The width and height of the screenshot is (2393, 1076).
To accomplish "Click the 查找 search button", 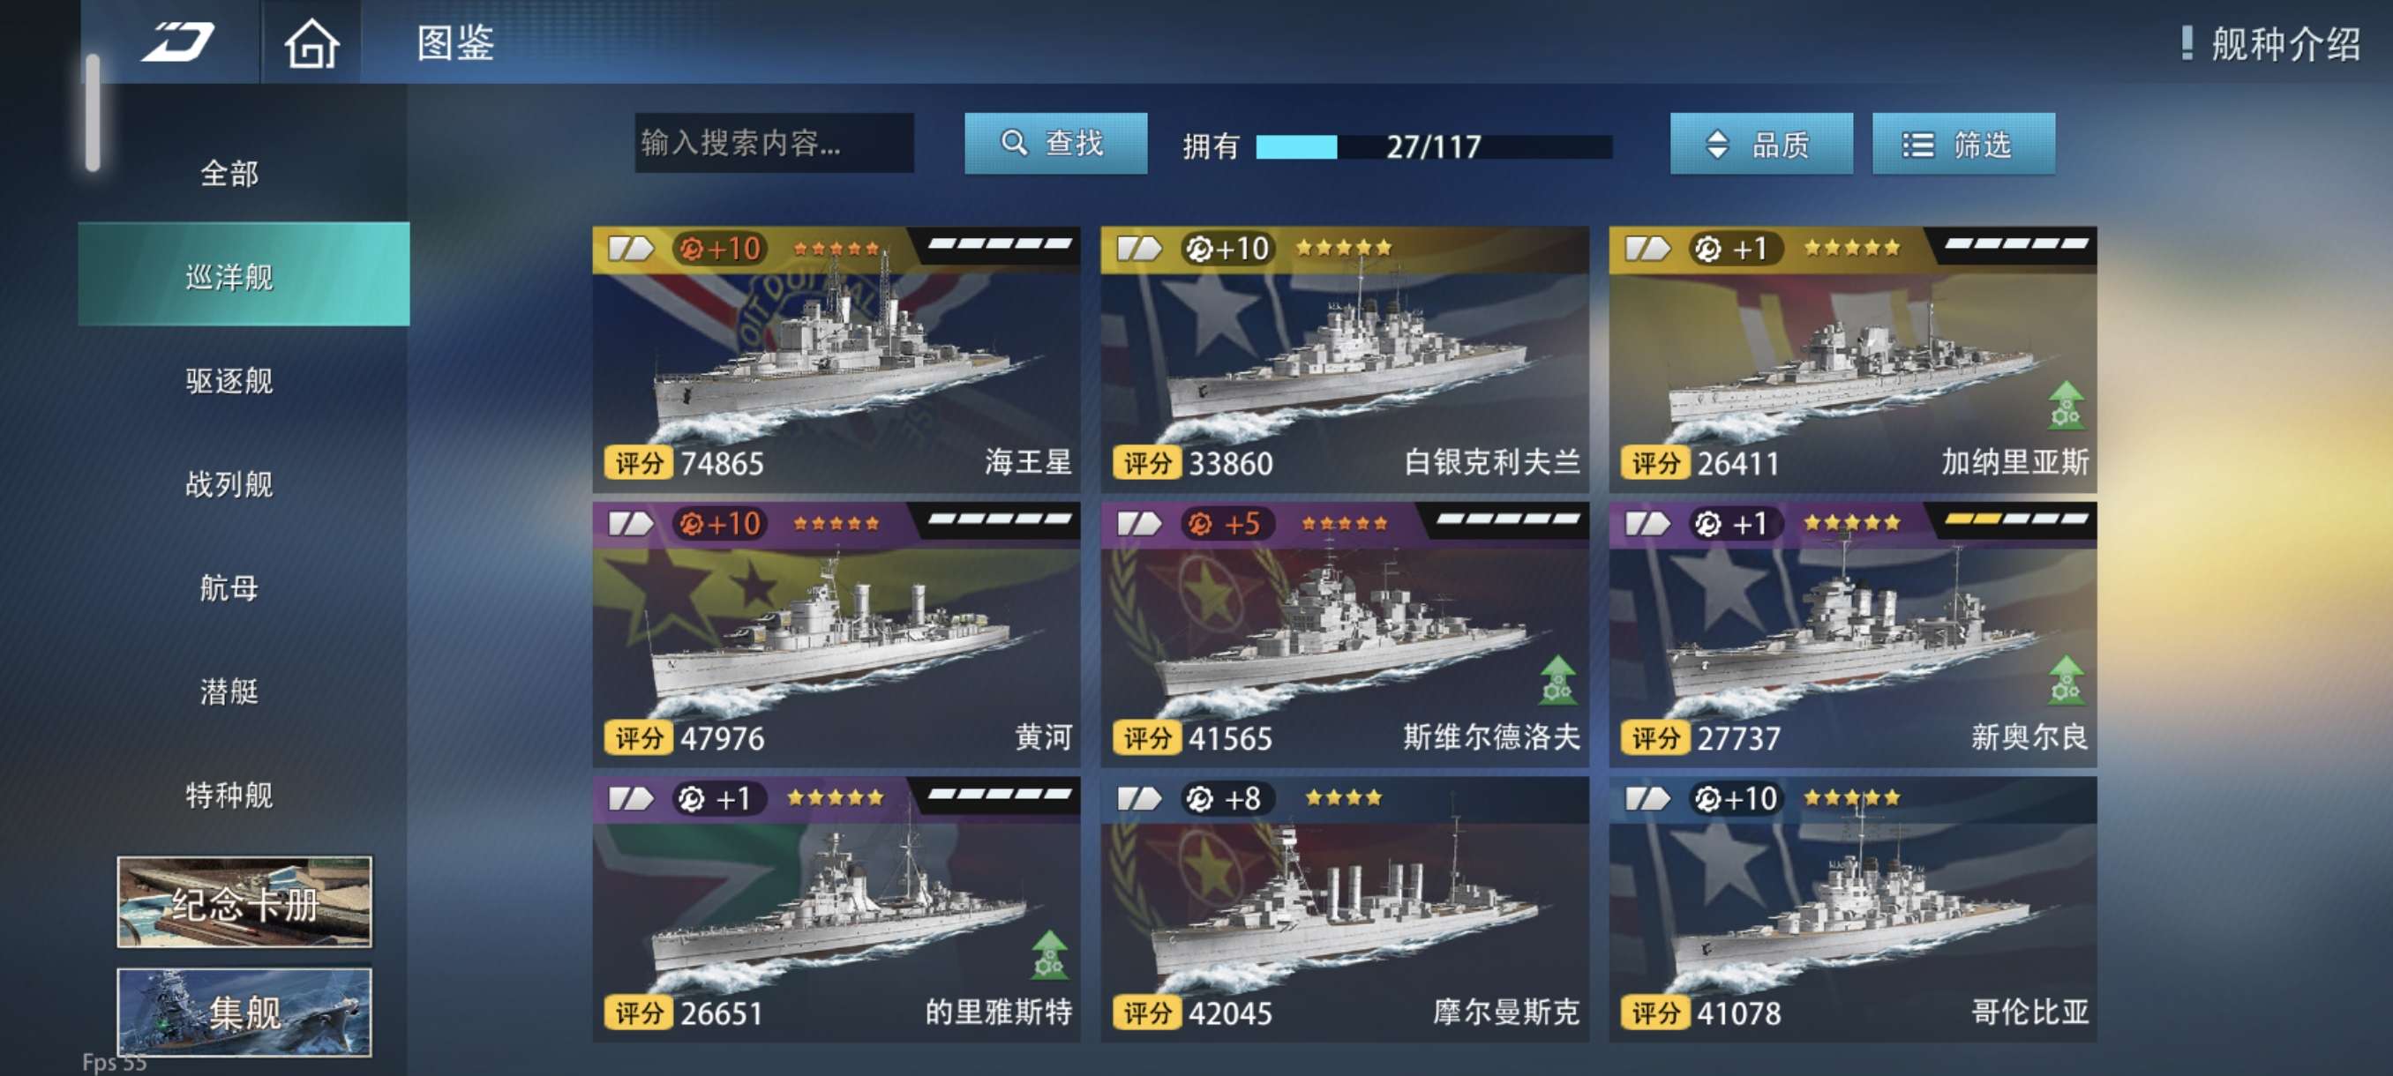I will point(1055,143).
